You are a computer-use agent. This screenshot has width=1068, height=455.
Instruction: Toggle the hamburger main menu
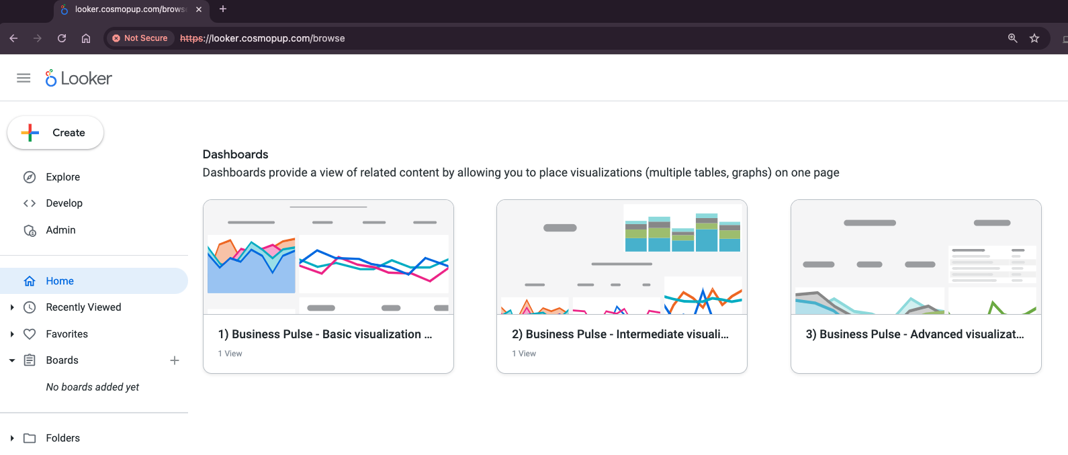coord(24,78)
